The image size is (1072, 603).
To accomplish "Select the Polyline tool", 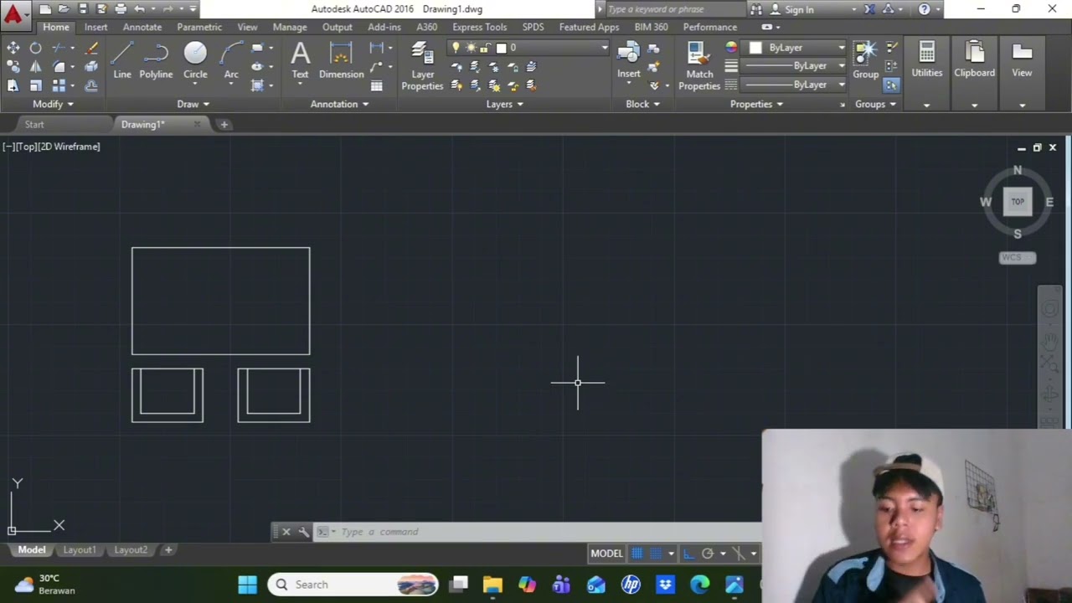I will (x=156, y=61).
